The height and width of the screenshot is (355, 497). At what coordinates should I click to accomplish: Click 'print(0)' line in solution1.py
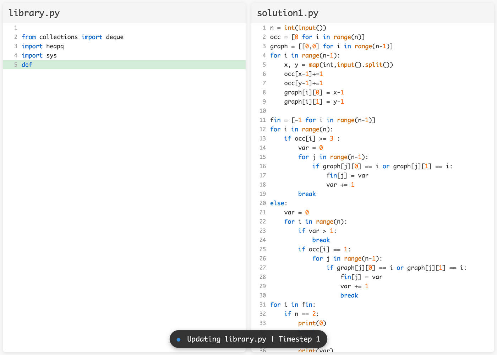click(x=312, y=323)
